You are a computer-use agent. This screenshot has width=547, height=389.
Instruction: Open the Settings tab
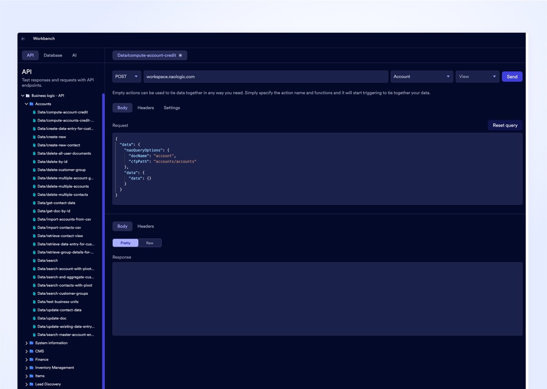(x=172, y=108)
